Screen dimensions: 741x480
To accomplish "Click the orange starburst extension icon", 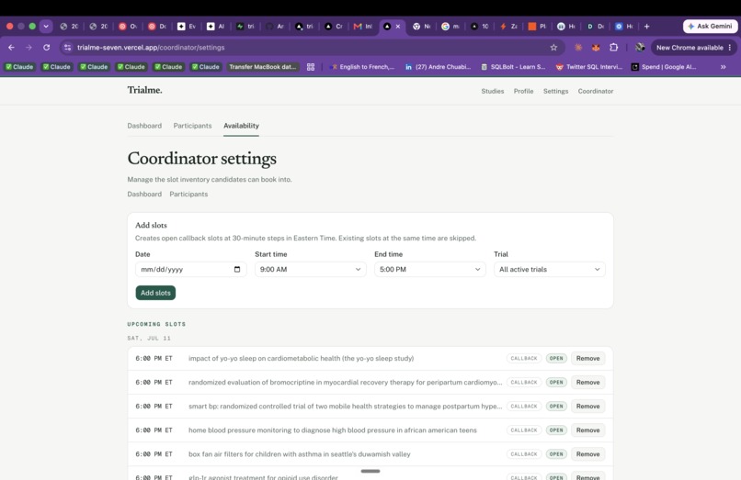I will pos(578,47).
